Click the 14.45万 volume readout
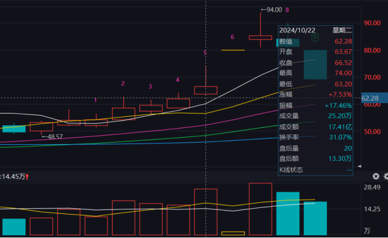Viewport: 388px width, 238px height. click(15, 177)
